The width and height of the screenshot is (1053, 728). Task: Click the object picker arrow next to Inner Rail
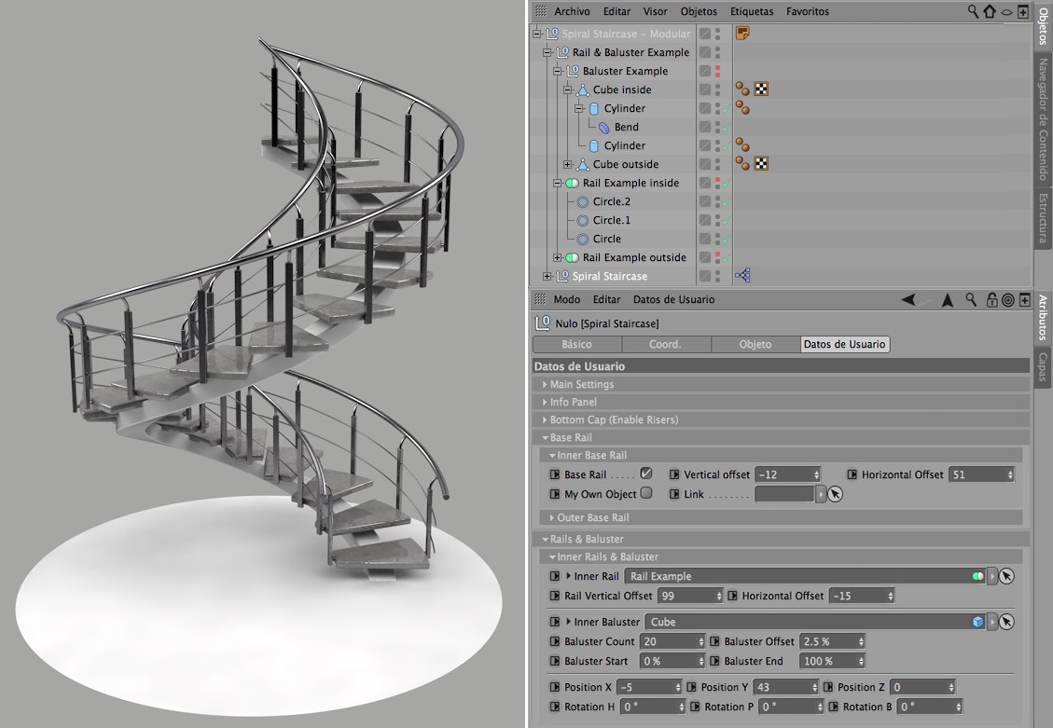(1006, 576)
